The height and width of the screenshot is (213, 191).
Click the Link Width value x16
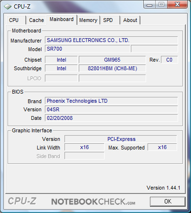coord(85,147)
